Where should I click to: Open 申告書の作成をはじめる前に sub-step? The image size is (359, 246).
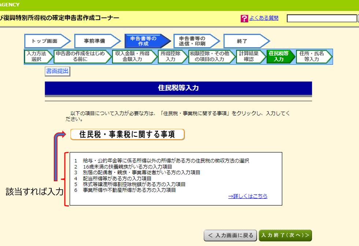80,56
